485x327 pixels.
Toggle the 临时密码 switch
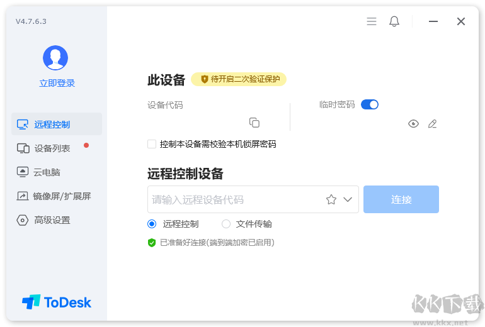tap(370, 104)
